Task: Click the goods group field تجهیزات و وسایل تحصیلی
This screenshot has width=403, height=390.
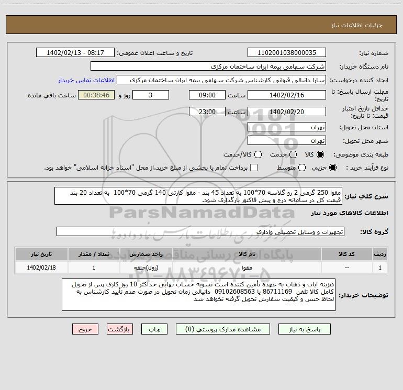Action: point(200,231)
